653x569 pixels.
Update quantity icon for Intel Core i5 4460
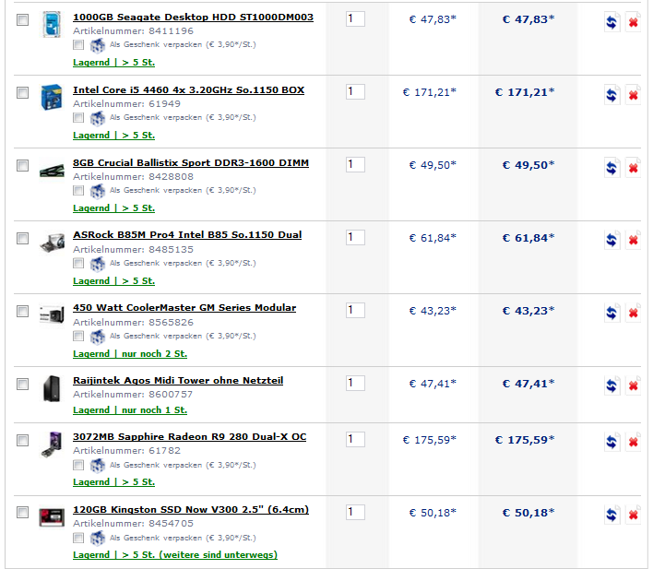pos(611,95)
